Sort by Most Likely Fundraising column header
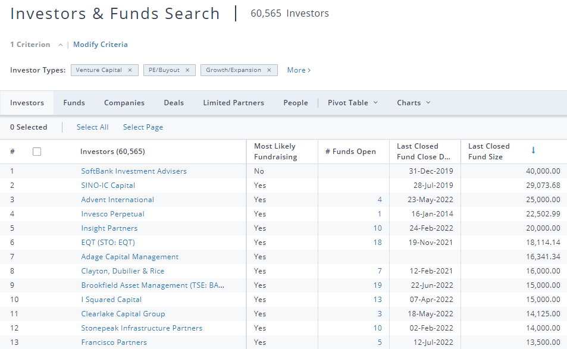567x349 pixels. click(x=275, y=152)
